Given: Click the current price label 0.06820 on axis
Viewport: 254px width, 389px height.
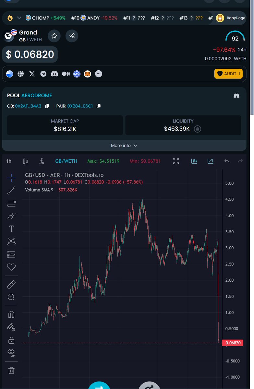Looking at the screenshot, I should click(x=233, y=343).
